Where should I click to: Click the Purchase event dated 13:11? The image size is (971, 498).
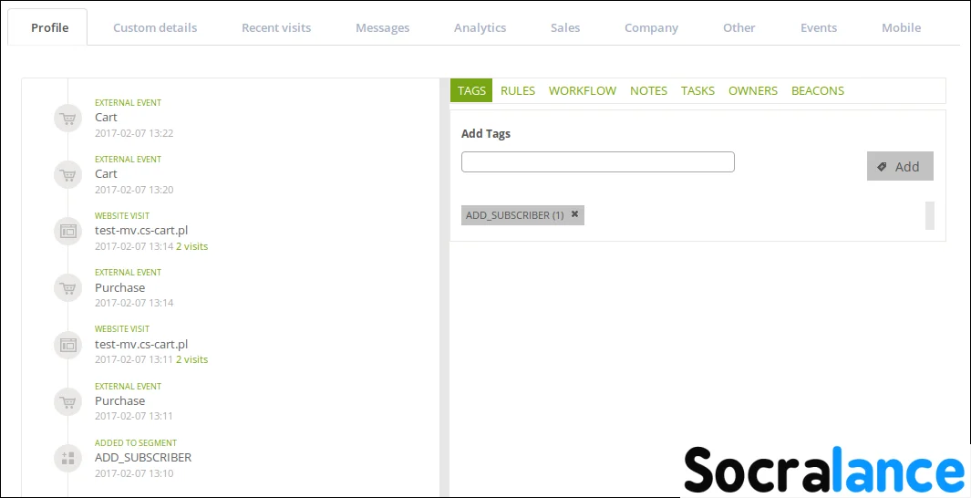click(x=119, y=400)
